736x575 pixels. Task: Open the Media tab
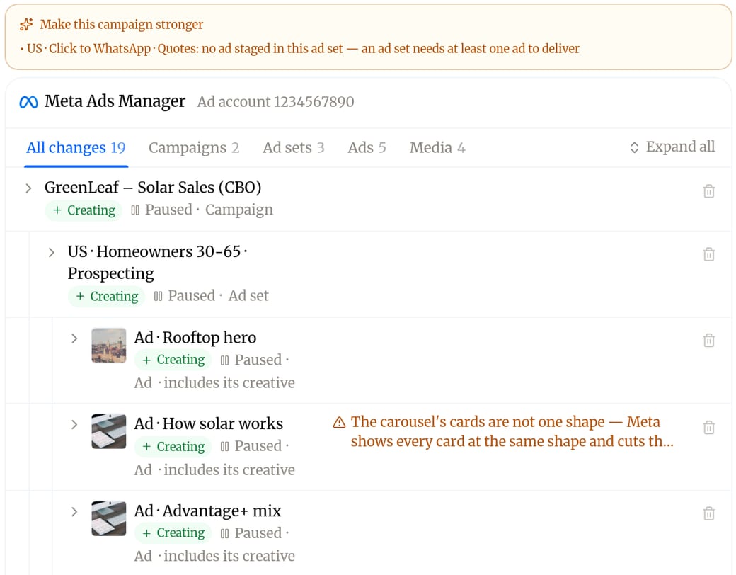pos(437,147)
